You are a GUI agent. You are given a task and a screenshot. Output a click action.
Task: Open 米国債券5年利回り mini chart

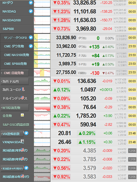(42, 159)
